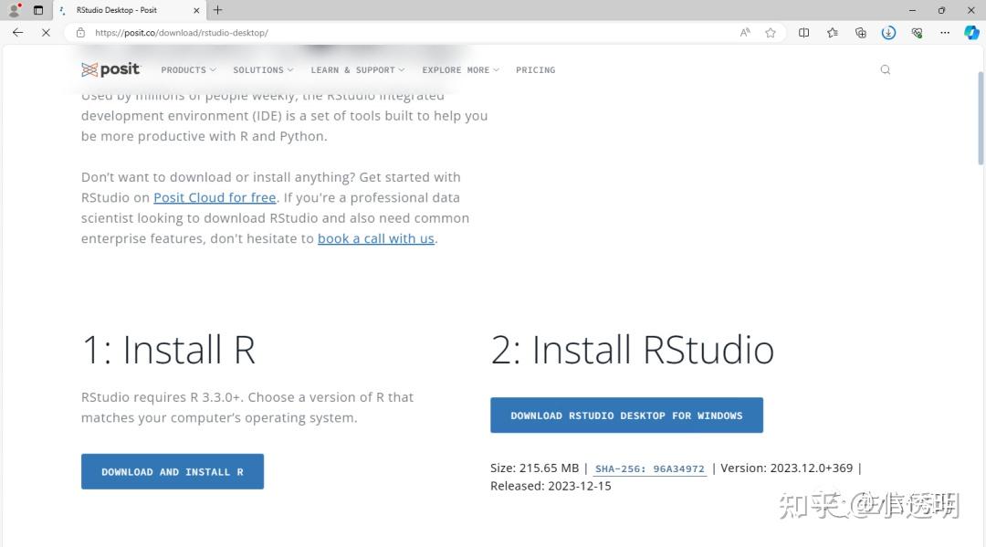The height and width of the screenshot is (547, 986).
Task: Follow the Posit Cloud for free link
Action: (x=215, y=197)
